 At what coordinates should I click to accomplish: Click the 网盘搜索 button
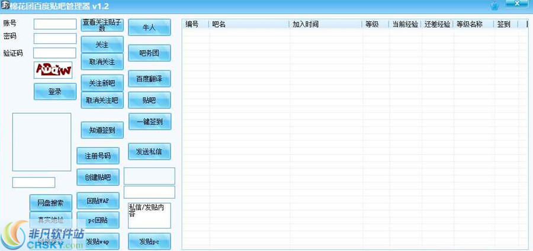click(51, 203)
